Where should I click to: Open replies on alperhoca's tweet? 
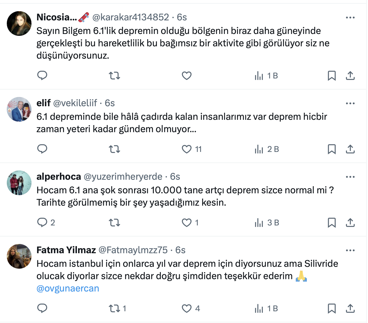pos(42,223)
